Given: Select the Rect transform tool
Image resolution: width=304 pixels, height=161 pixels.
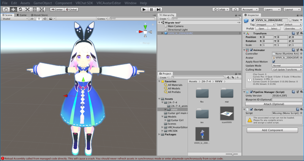Looking at the screenshot, I should tap(35, 9).
